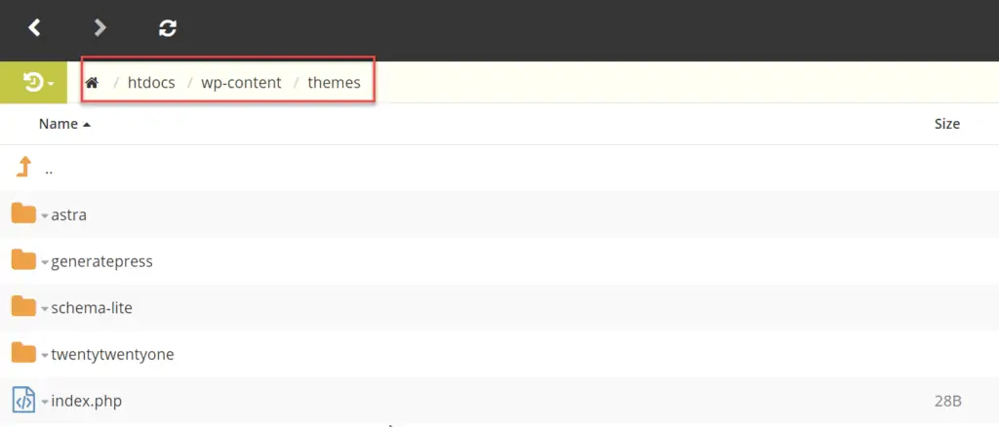Sort files by Name column
This screenshot has width=999, height=427.
64,124
